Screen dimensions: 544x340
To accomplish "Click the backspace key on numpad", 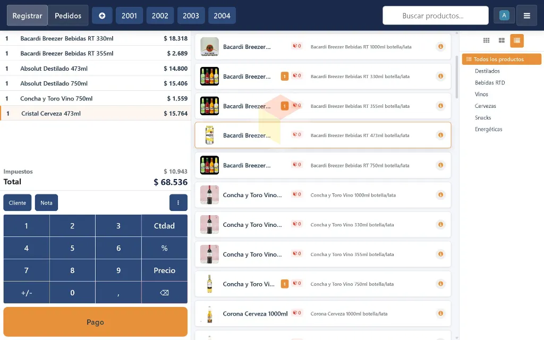I will point(165,293).
